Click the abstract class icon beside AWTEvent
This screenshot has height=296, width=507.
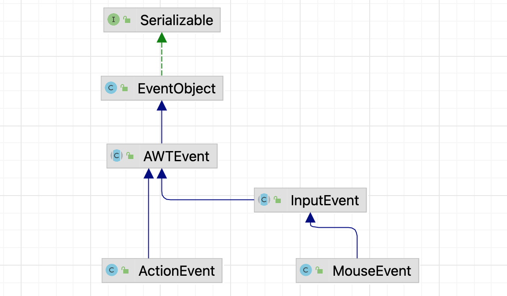tap(117, 155)
